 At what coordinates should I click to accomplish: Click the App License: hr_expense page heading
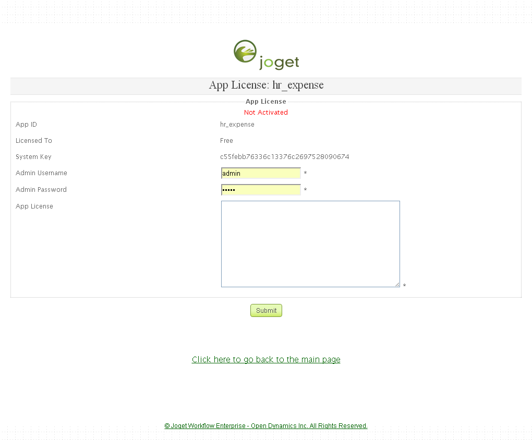[266, 85]
